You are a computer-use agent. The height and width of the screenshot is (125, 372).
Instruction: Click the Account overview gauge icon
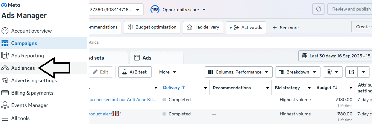point(5,31)
